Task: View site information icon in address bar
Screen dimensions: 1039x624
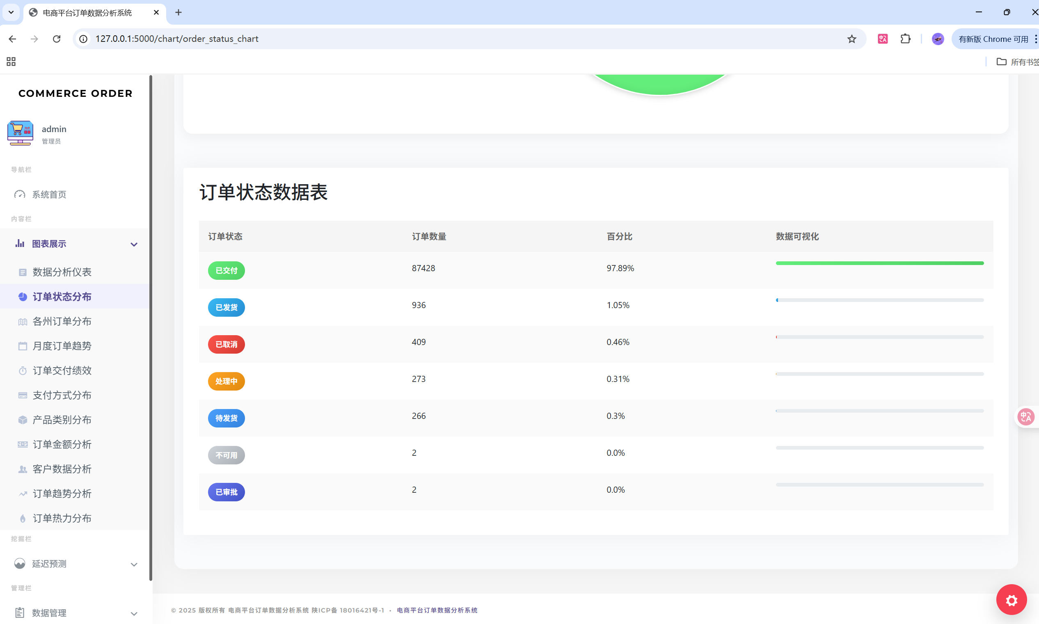Action: 83,39
